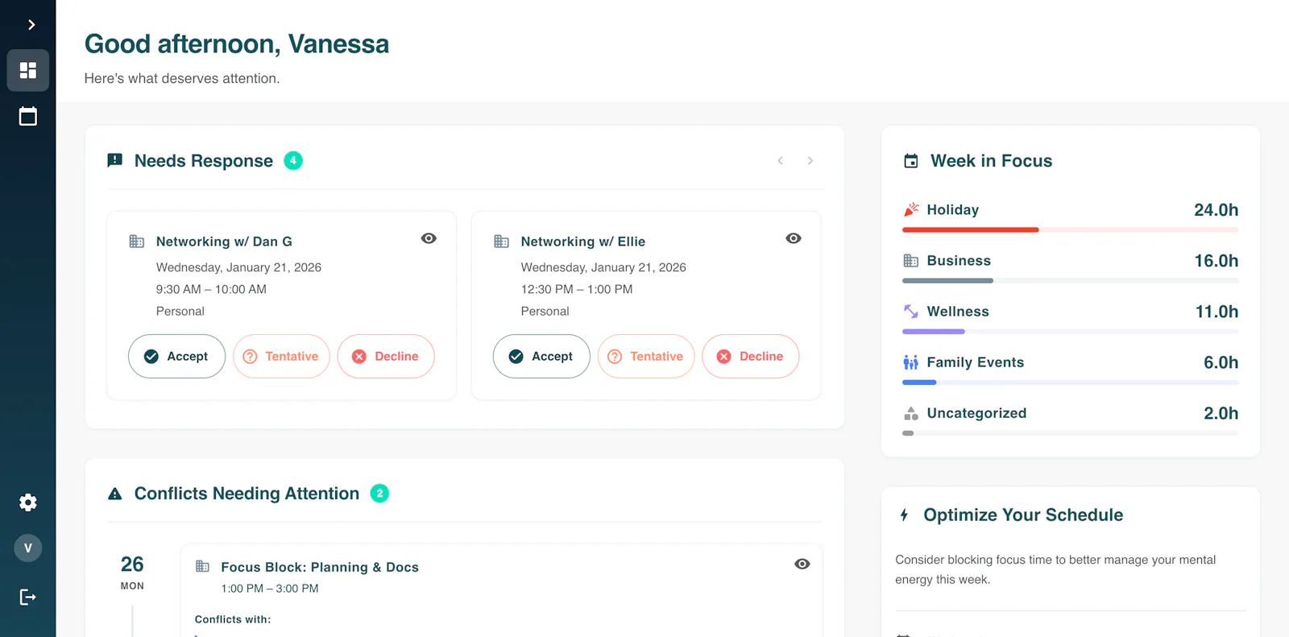
Task: Click the Holiday 24.0h value
Action: point(1216,209)
